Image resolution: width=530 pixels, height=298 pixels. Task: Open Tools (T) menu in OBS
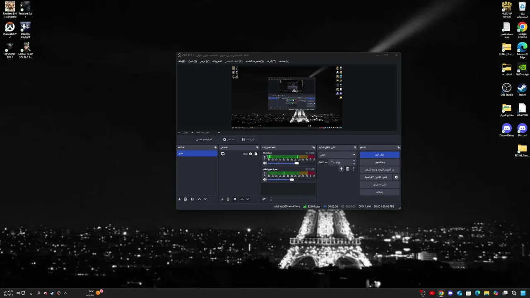tap(271, 61)
